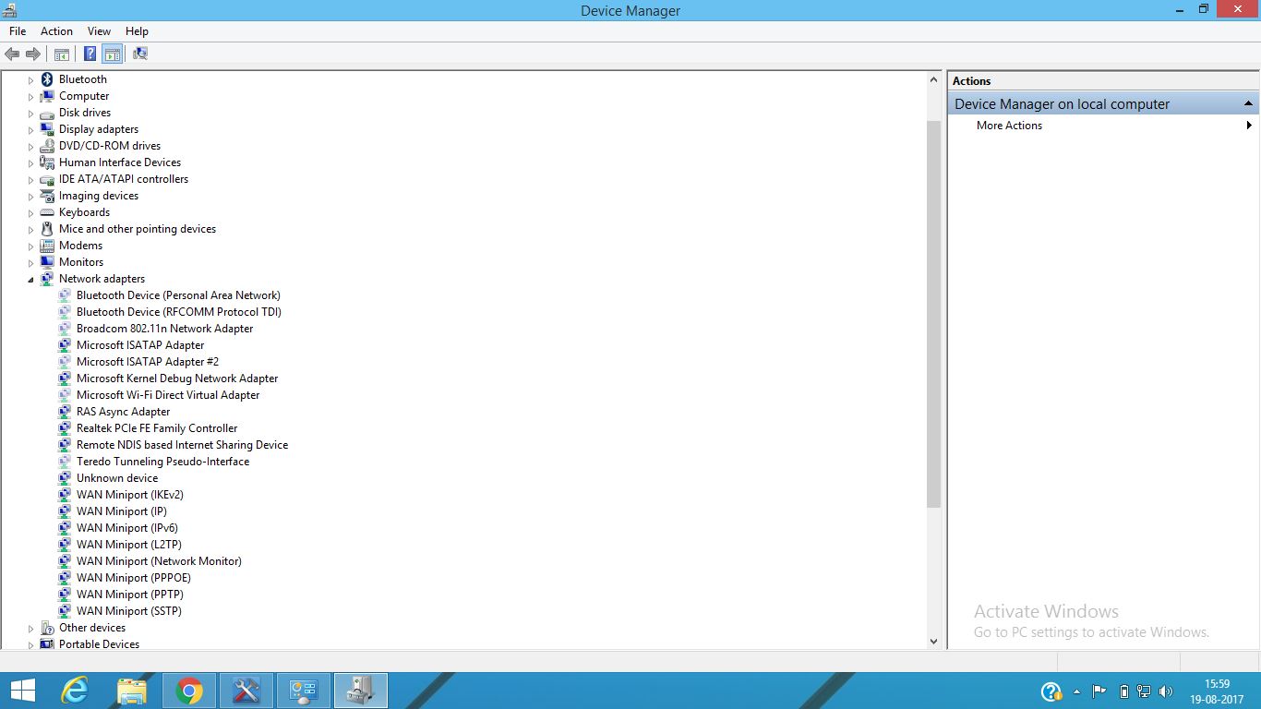This screenshot has width=1261, height=709.
Task: Select the Mice and other pointing devices icon
Action: click(x=47, y=229)
